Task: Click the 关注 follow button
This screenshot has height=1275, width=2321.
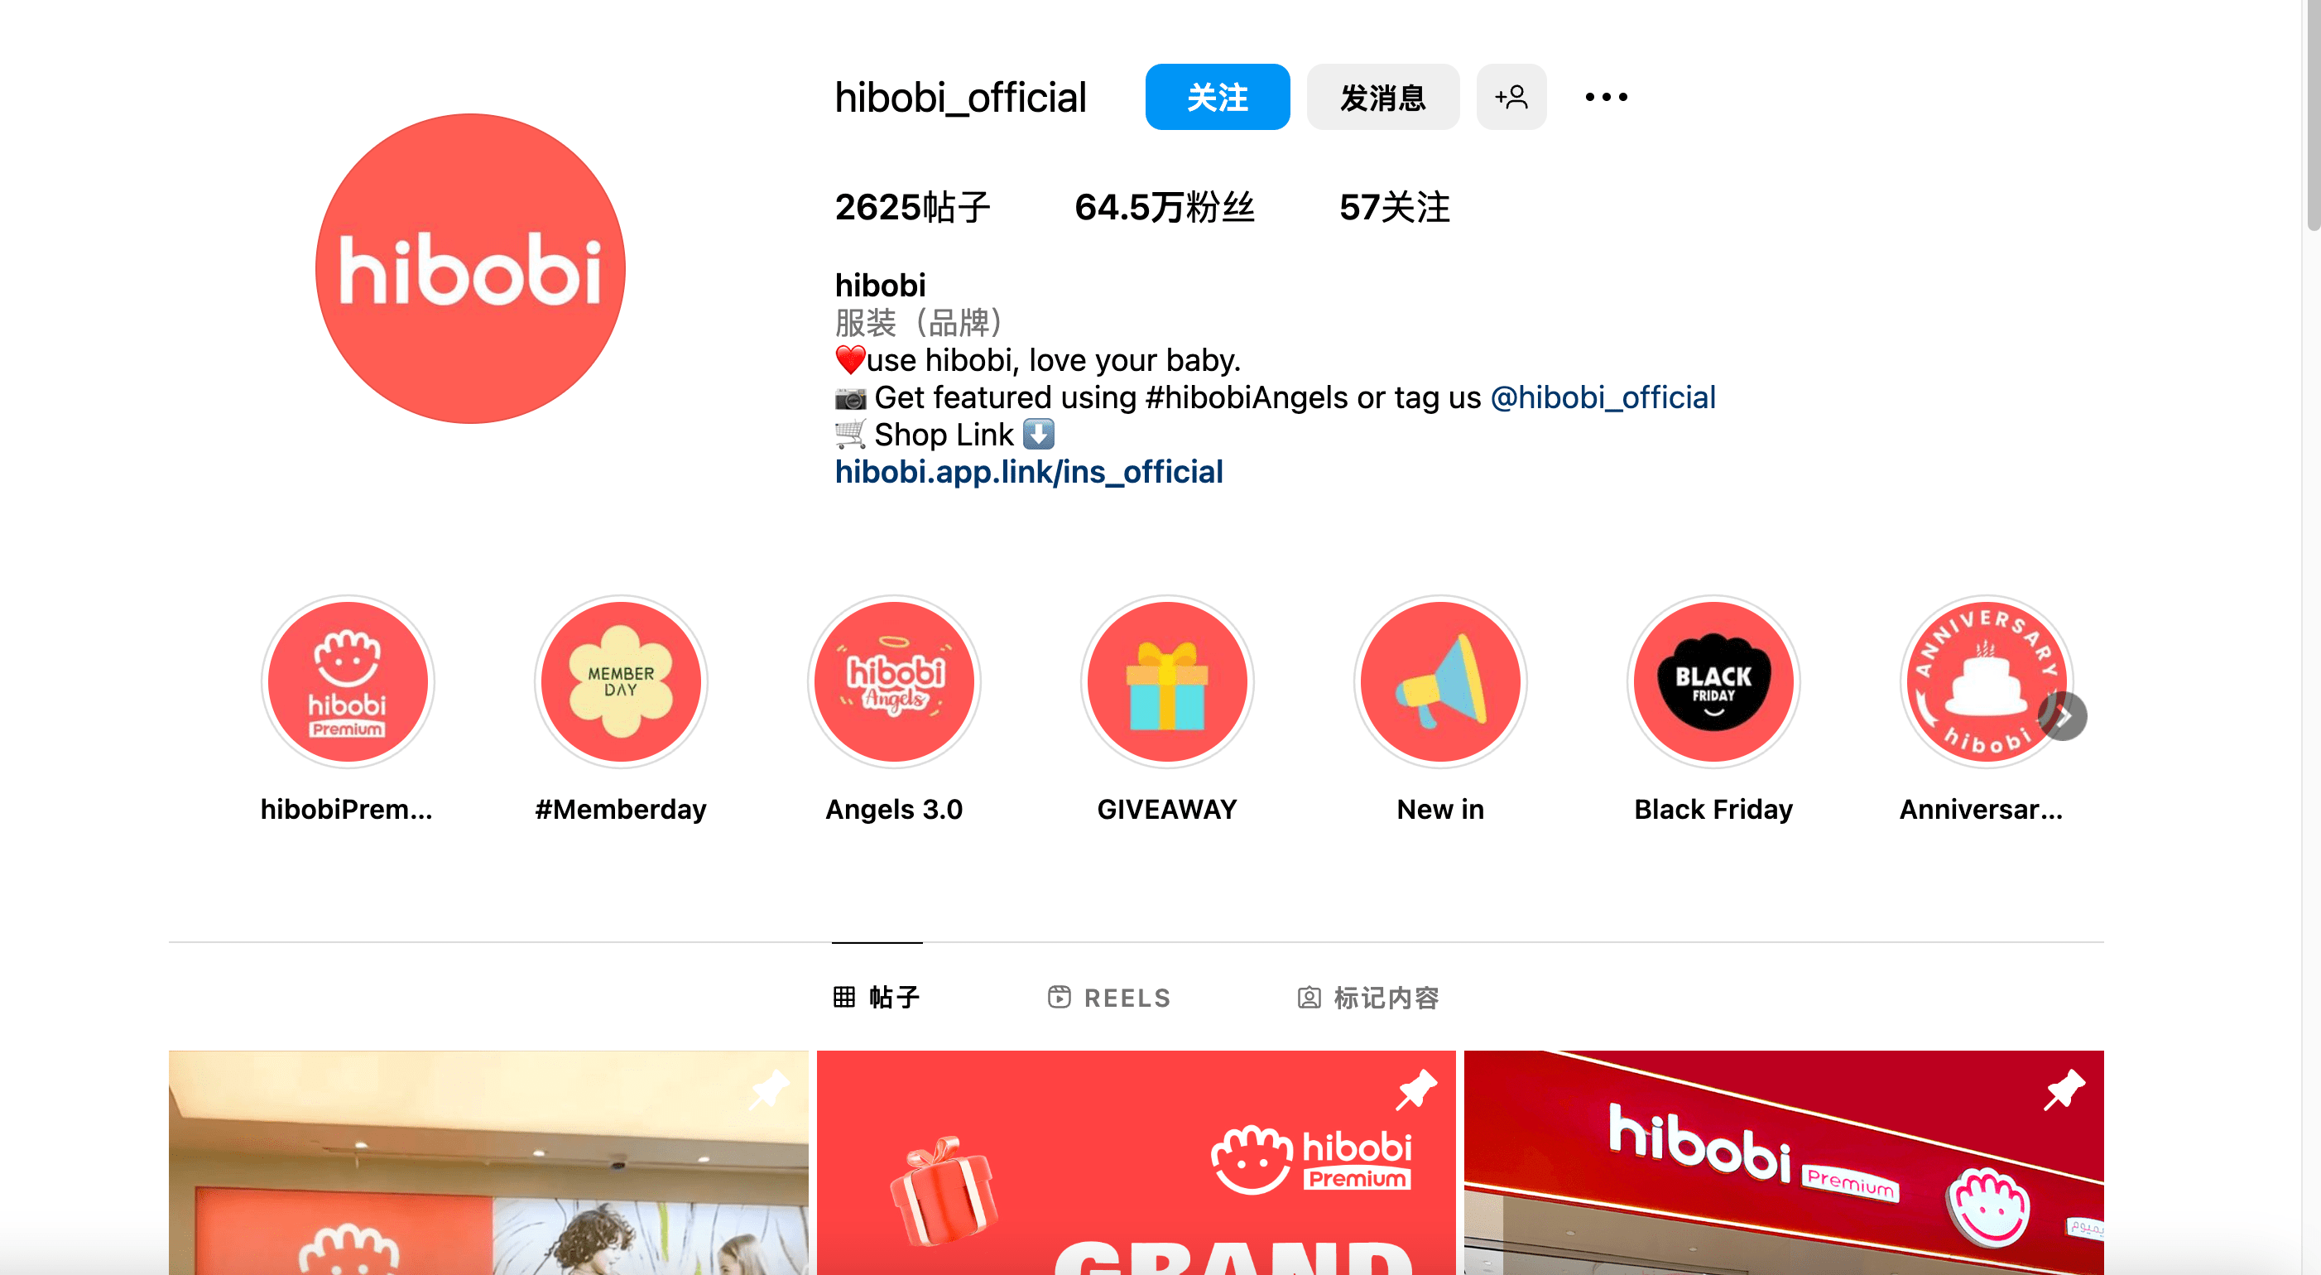Action: [x=1216, y=98]
